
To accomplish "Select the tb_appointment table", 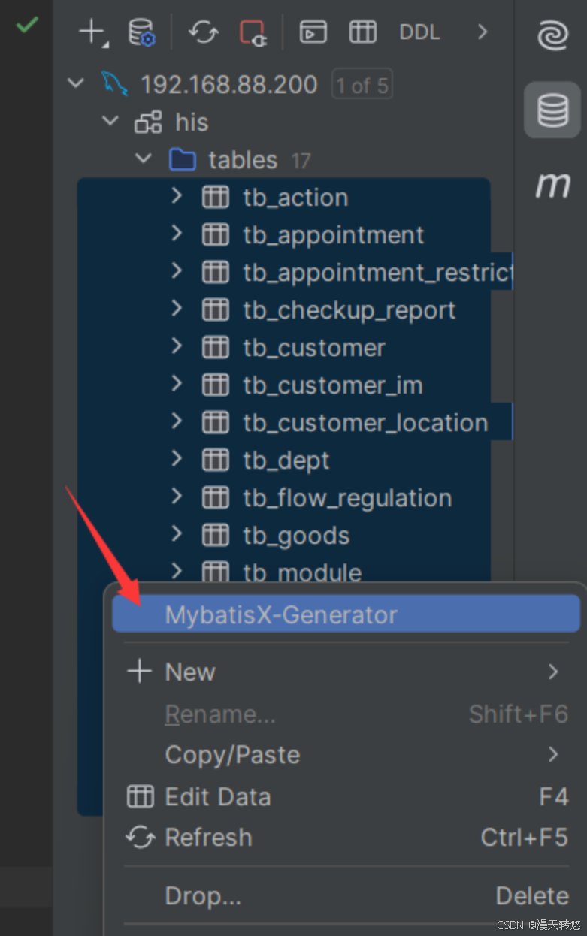I will (x=334, y=235).
